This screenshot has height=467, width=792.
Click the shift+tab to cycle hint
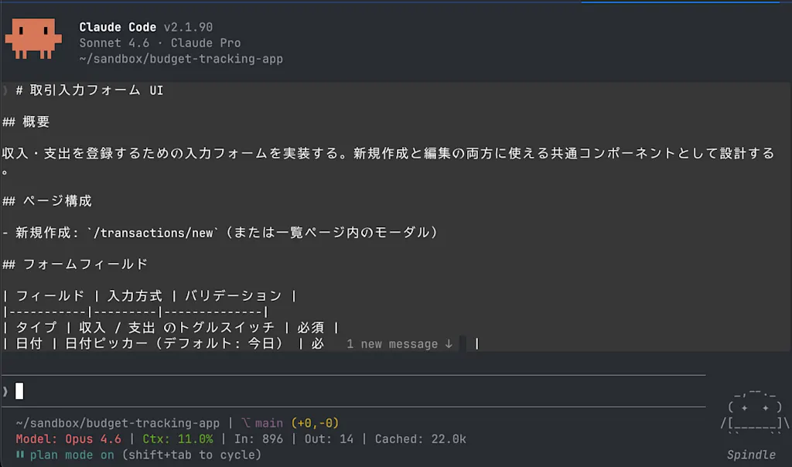[192, 455]
